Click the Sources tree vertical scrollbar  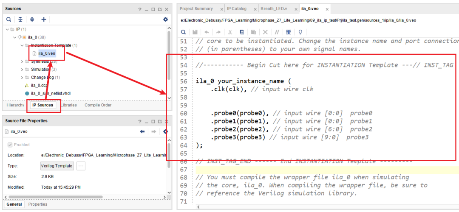tap(169, 56)
